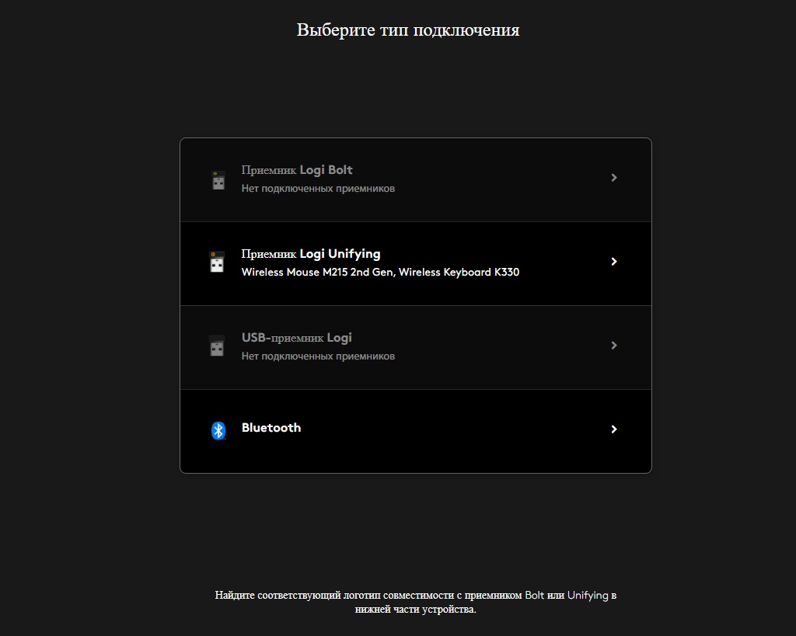The image size is (796, 636).
Task: Expand the USB-приемник Logi chevron arrow
Action: 614,346
